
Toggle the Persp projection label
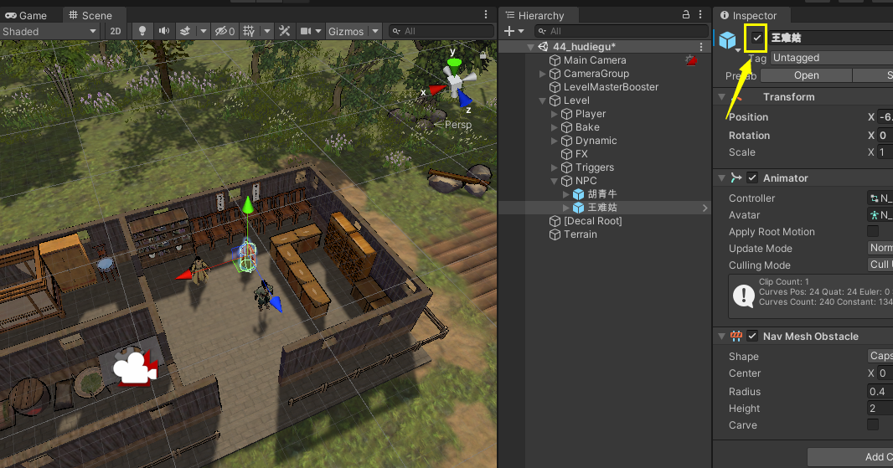(x=458, y=124)
